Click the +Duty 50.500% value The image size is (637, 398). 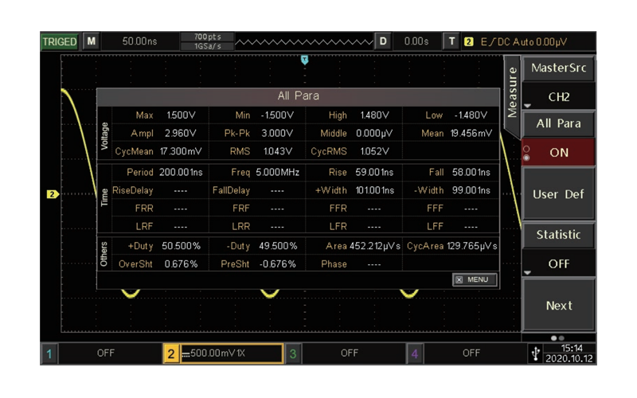point(181,246)
